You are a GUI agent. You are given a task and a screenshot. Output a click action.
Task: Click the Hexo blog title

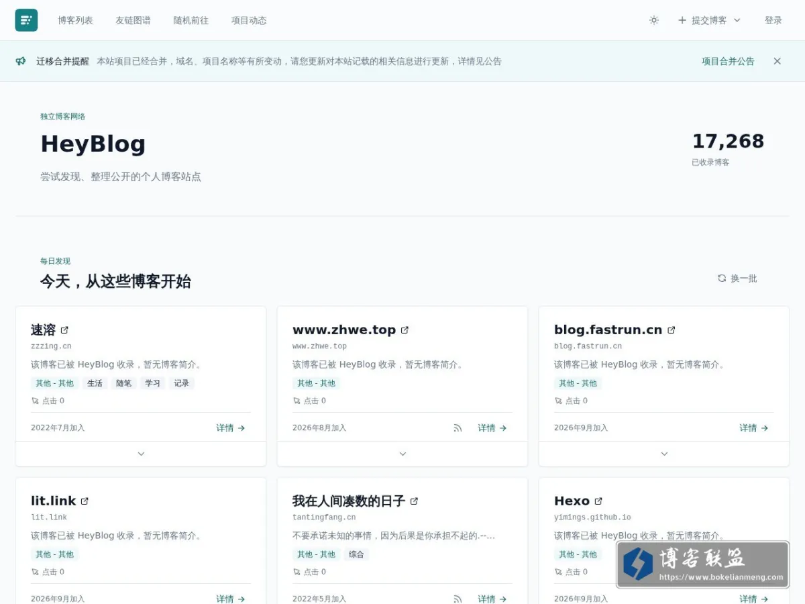point(572,501)
